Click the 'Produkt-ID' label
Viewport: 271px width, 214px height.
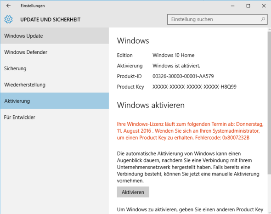click(x=129, y=76)
